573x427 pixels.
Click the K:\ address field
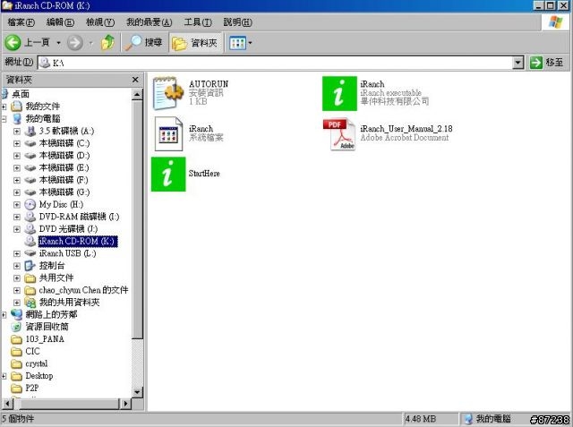pyautogui.click(x=275, y=63)
